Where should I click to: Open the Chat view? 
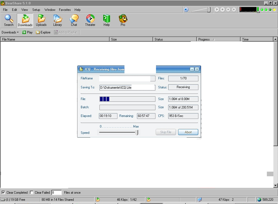74,20
